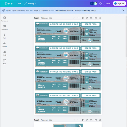The image size is (127, 127).
Task: Add new page after Page 2
Action: pos(100,120)
